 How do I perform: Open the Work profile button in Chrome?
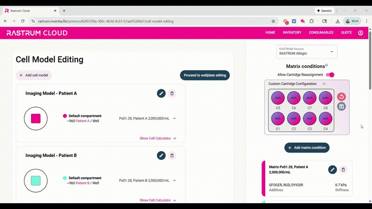click(x=352, y=21)
